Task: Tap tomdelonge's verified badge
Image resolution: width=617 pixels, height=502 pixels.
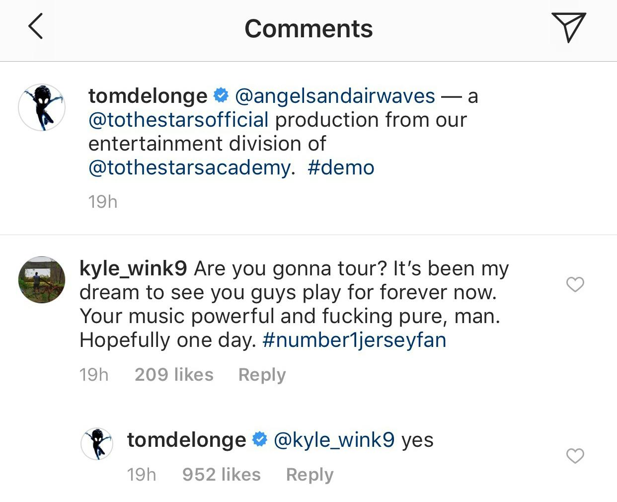Action: tap(221, 95)
